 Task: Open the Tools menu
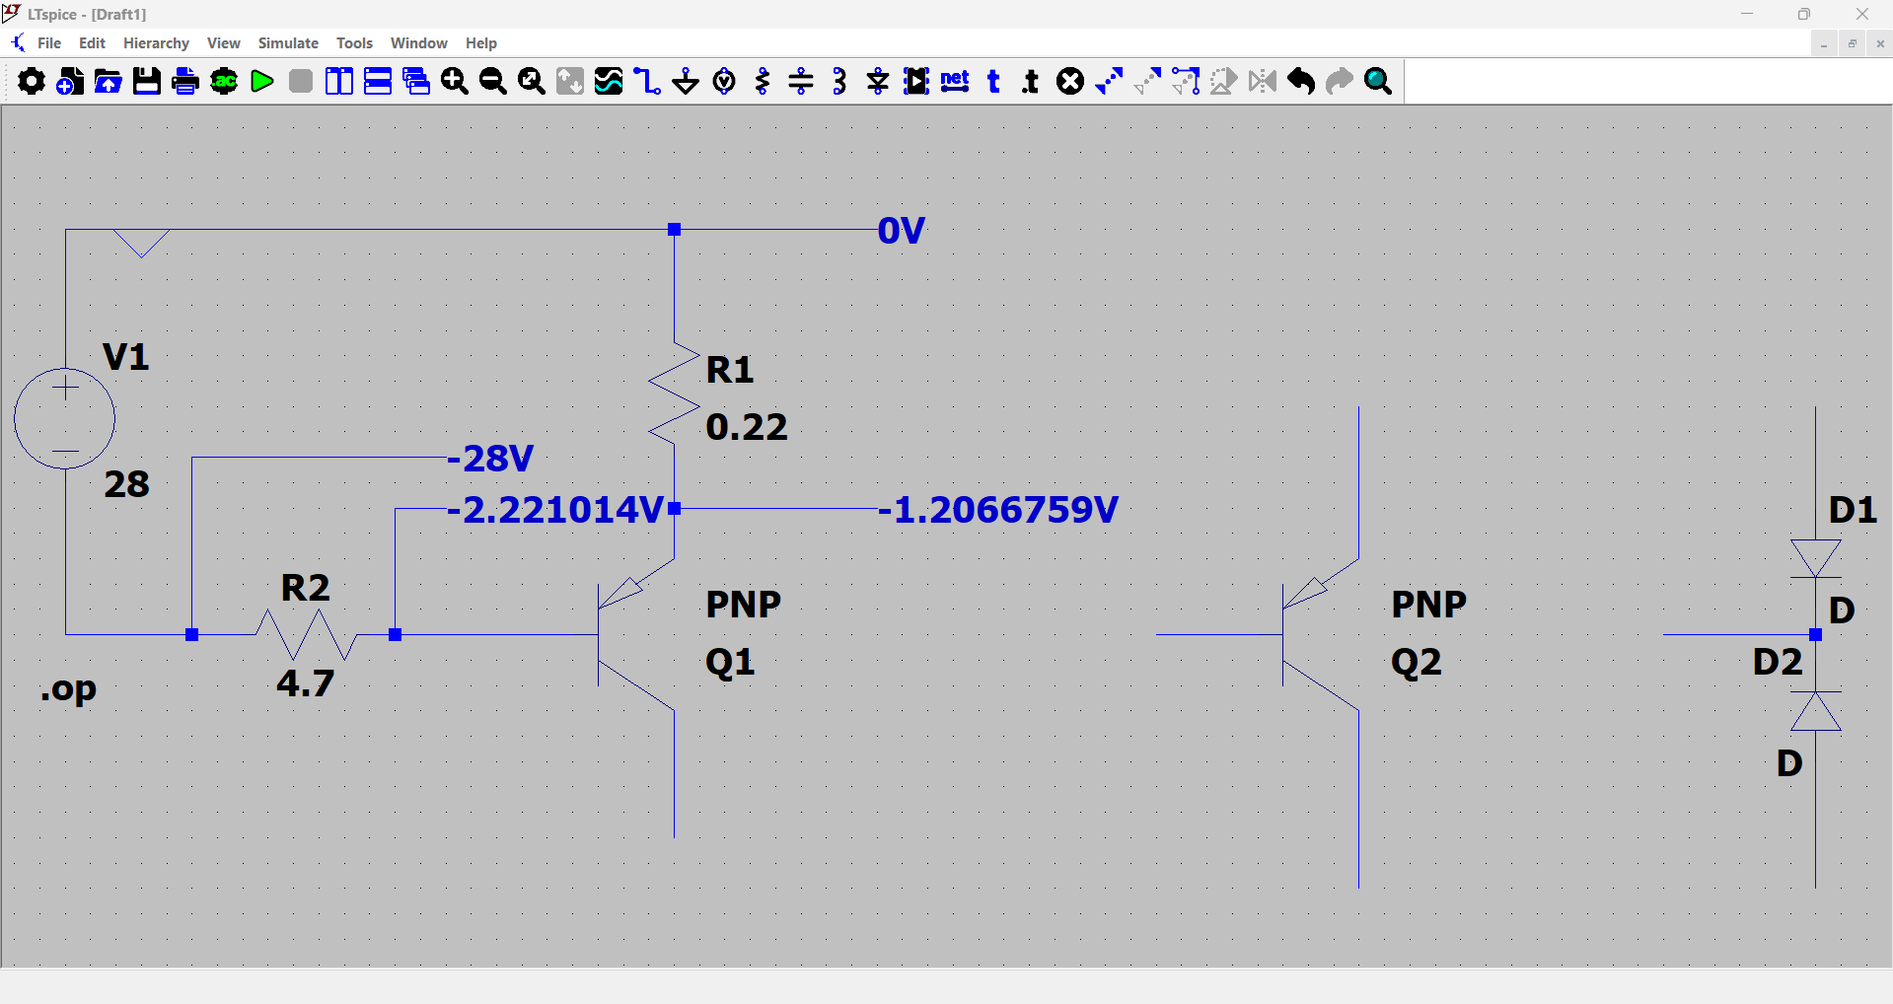click(354, 43)
